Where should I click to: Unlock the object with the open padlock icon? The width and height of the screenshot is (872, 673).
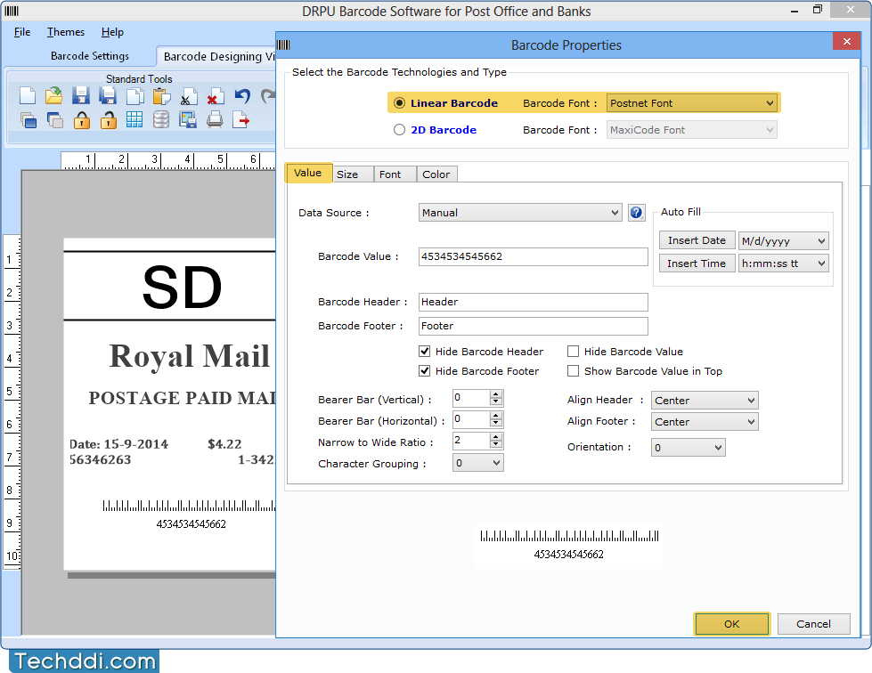109,119
